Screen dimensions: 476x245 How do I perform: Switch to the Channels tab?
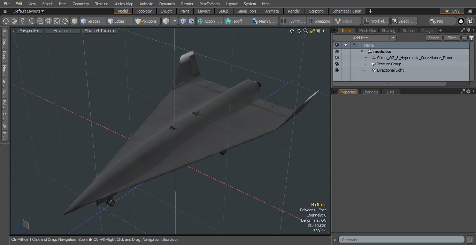click(370, 92)
